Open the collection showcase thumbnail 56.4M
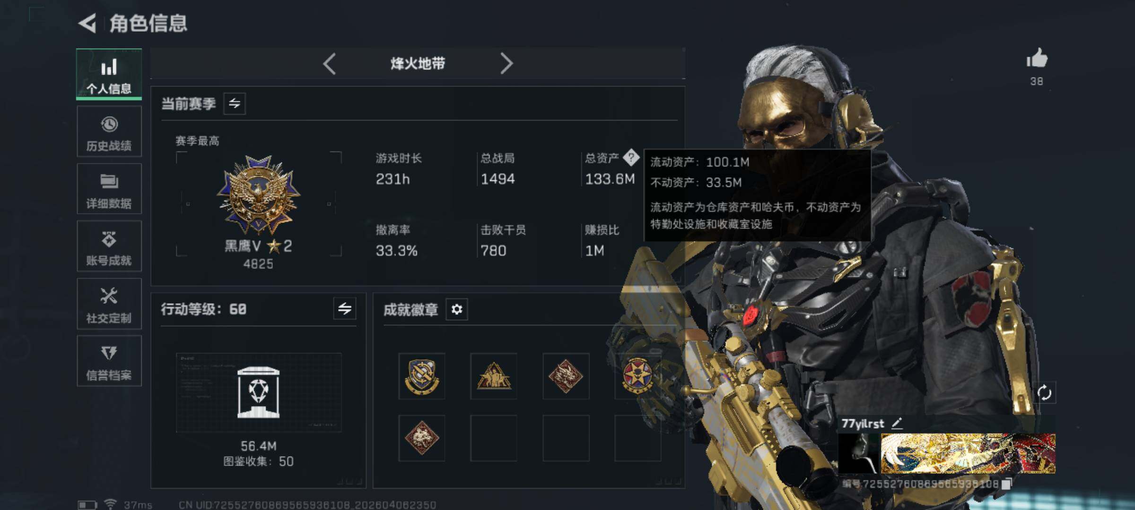1135x510 pixels. 259,392
